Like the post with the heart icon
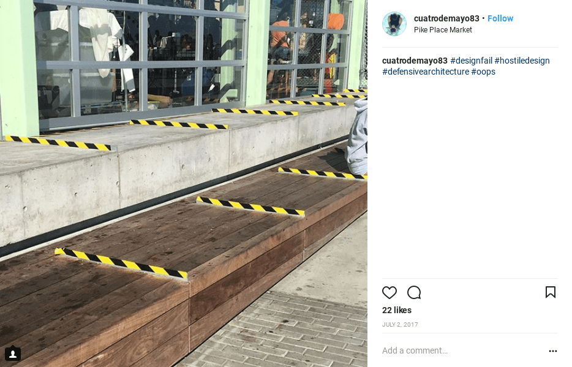The height and width of the screenshot is (367, 572). click(389, 292)
